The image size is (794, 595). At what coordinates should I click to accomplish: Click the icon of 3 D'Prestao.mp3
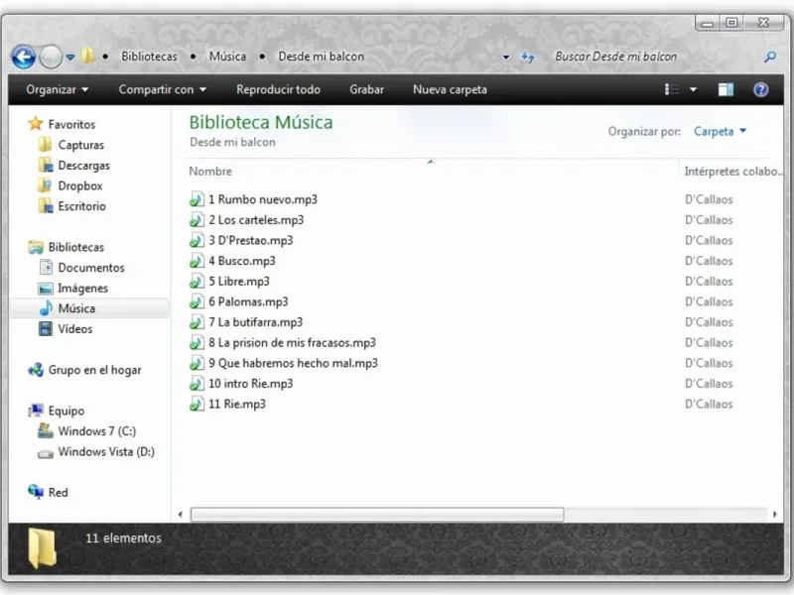pos(197,240)
